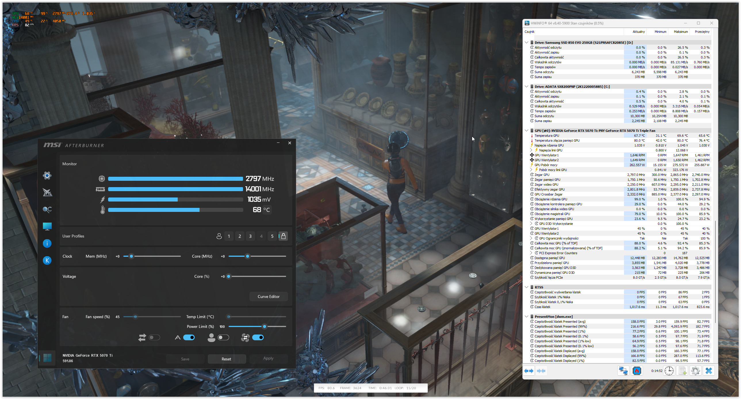
Task: Expand GPU D3D Wykorzystanie row
Action: point(531,224)
